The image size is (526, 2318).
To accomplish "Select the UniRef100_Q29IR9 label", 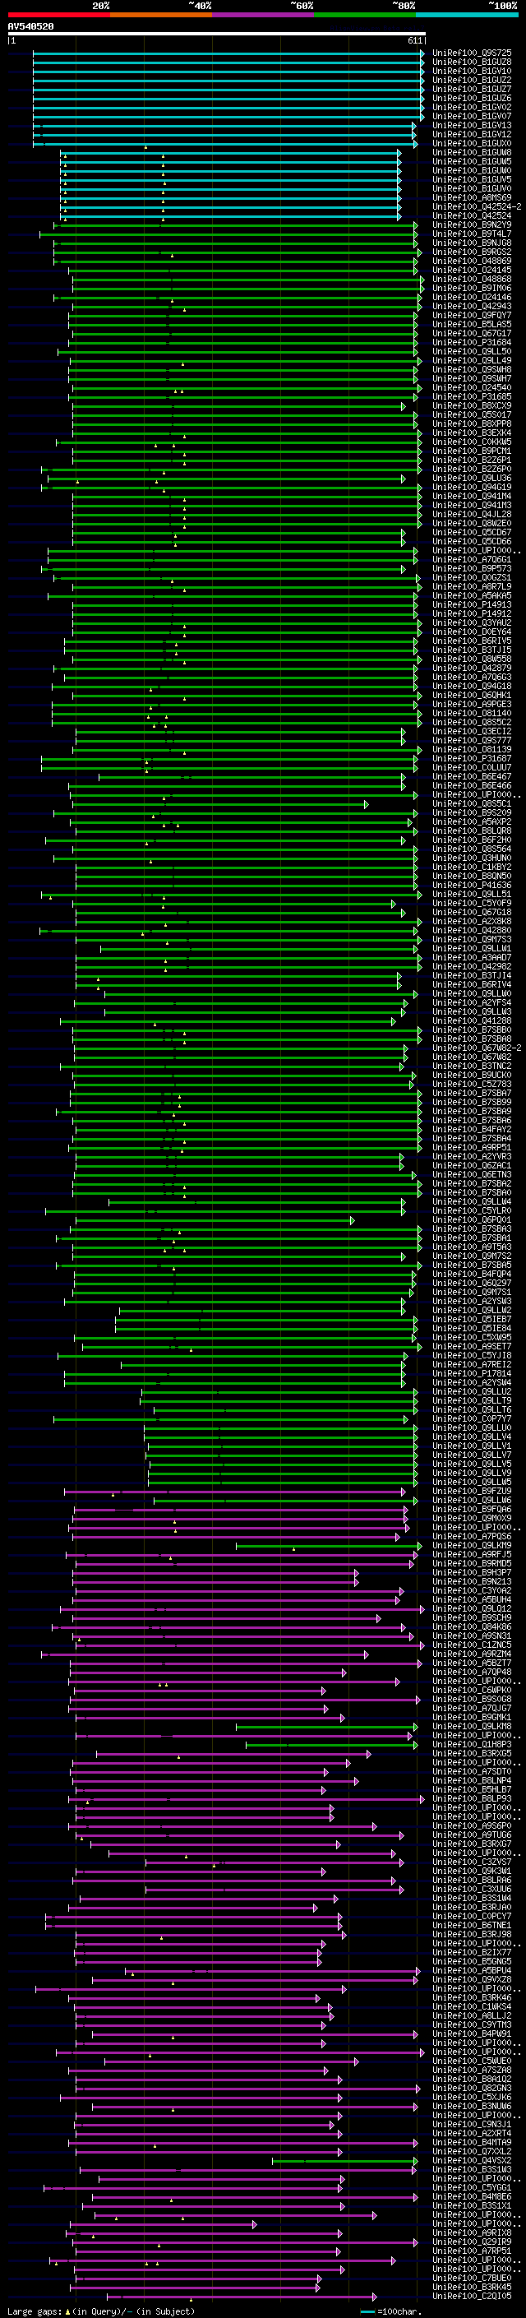I will click(x=472, y=2242).
